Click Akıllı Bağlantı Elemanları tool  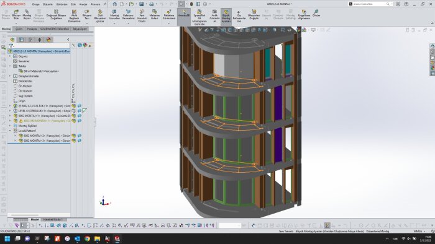(74, 16)
